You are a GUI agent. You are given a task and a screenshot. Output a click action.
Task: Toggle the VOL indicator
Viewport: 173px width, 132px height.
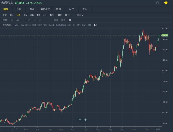click(x=17, y=25)
